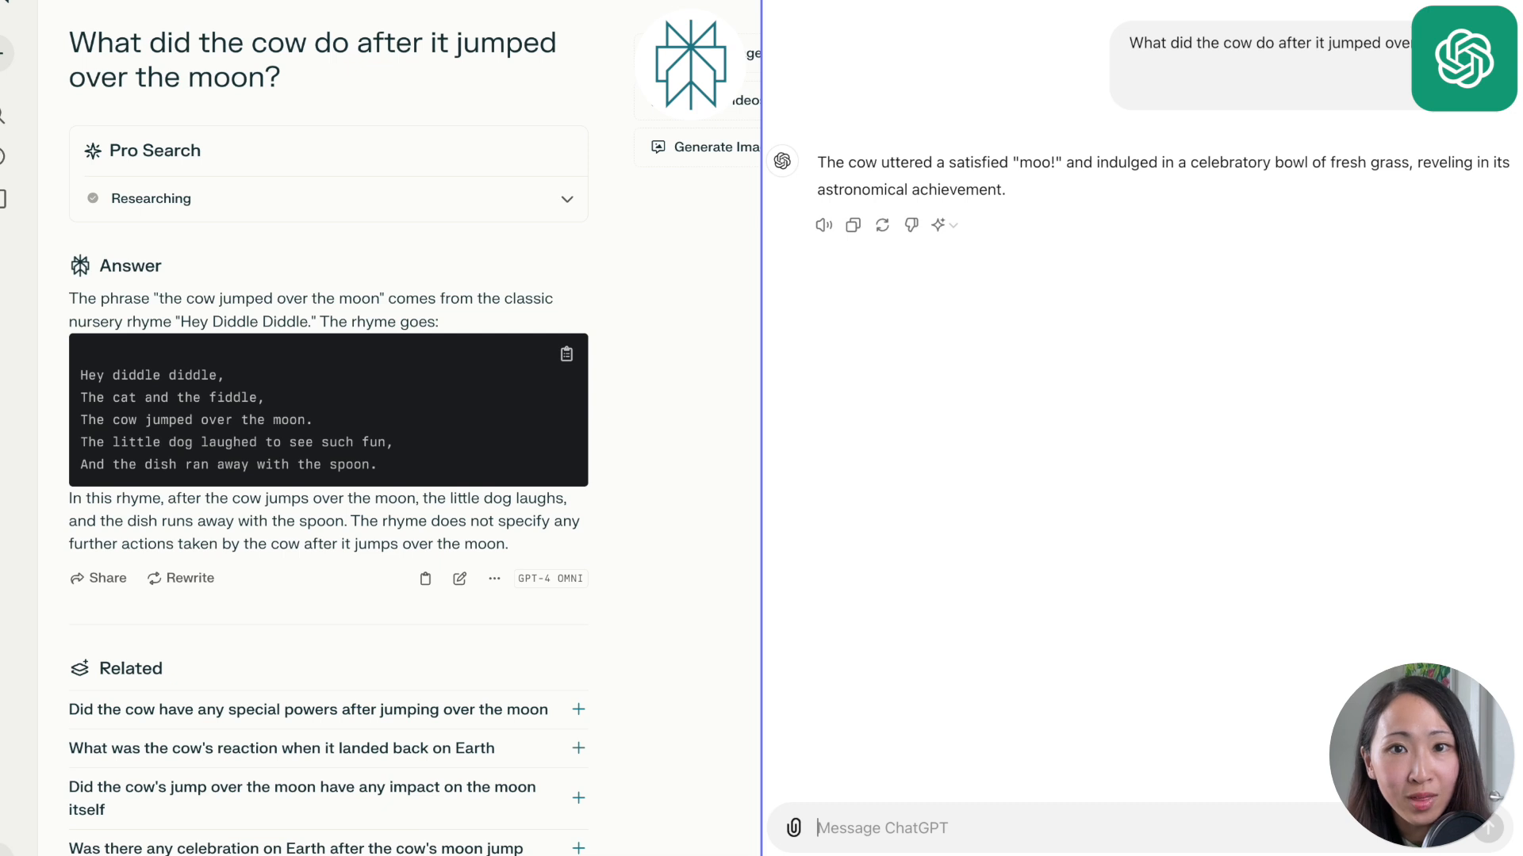This screenshot has height=856, width=1523.
Task: Click the Share button on Perplexity answer
Action: point(98,578)
